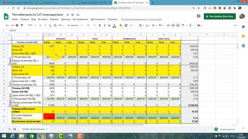Viewport: 248px width, 139px height.
Task: Increase decimal places
Action: pos(55,25)
